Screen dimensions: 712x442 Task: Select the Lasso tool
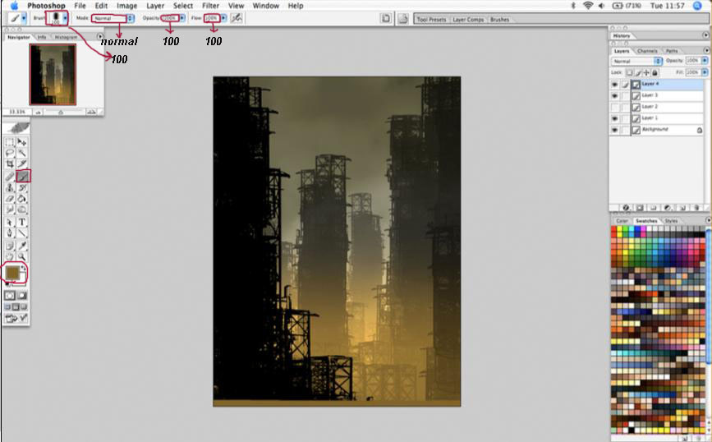pyautogui.click(x=10, y=153)
